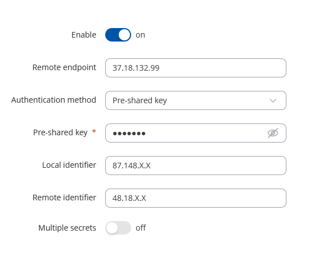This screenshot has width=323, height=257.
Task: Click the 'Remote identifier' label
Action: click(64, 198)
